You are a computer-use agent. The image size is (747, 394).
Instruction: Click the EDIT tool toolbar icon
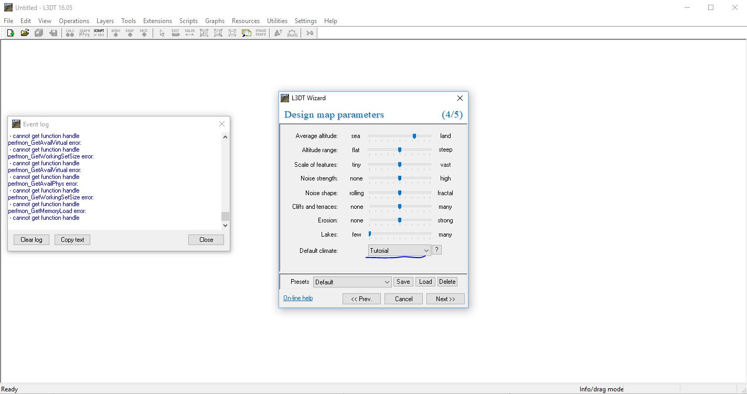[x=175, y=33]
